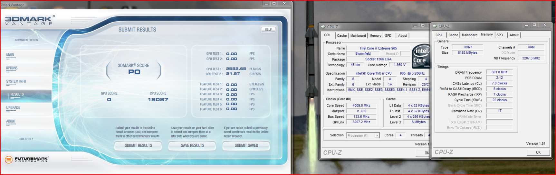
Task: Switch to SPD tab in right CPU-Z
Action: click(x=500, y=35)
